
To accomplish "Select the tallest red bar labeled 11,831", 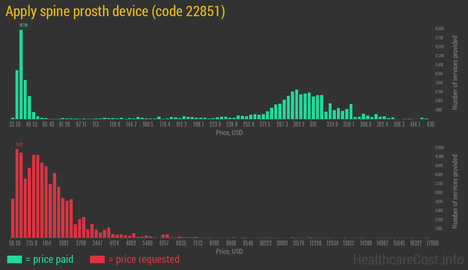I will point(17,193).
